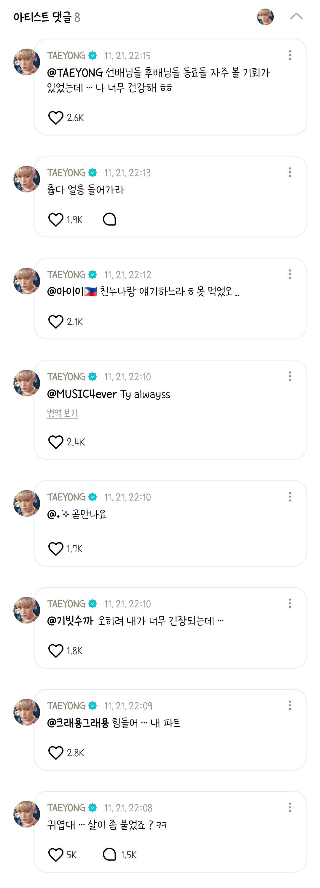Heart the 22:12 comment with 2.1K likes

click(55, 322)
